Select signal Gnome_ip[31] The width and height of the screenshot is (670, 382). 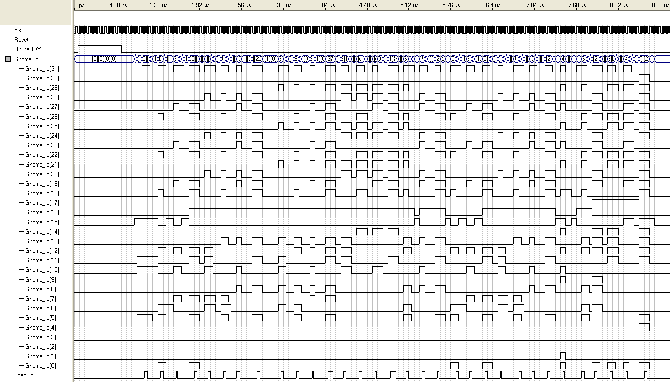[x=42, y=69]
